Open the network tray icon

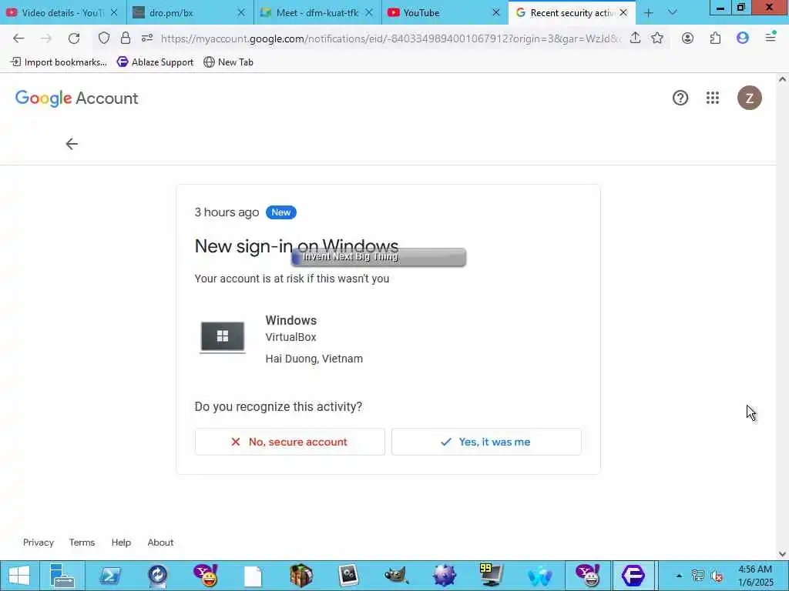[x=698, y=576]
